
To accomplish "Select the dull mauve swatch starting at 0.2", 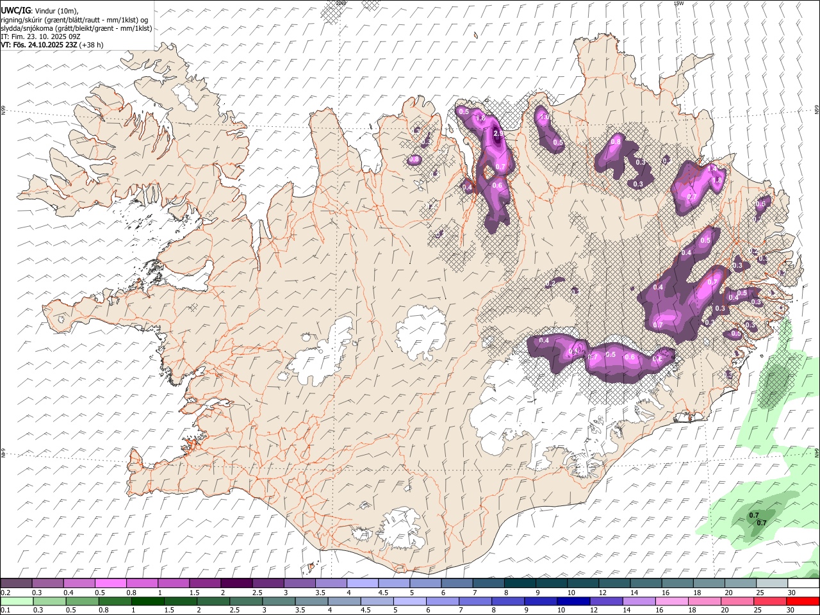I will (x=16, y=583).
